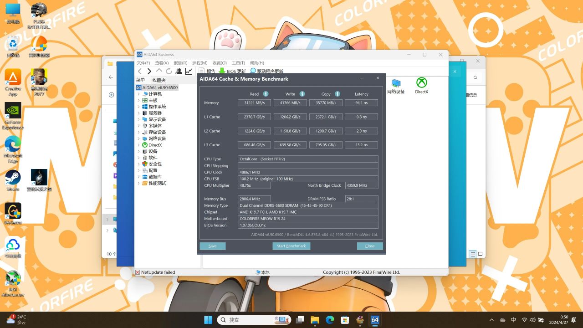Open the 文件(F) menu
This screenshot has width=583, height=328.
143,63
